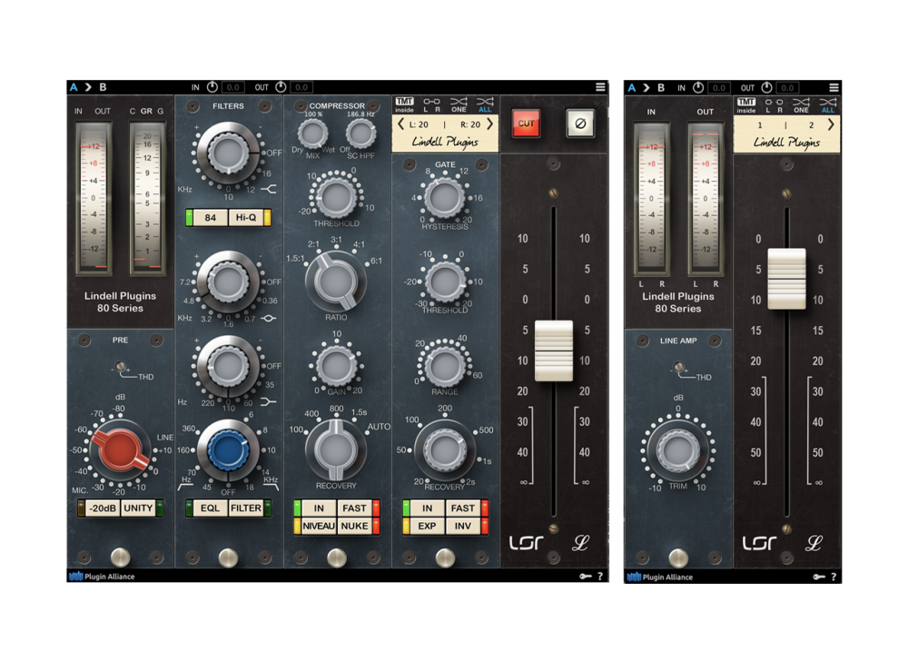The image size is (908, 661).
Task: Go to next TMT channel in the bus plugin
Action: (831, 124)
